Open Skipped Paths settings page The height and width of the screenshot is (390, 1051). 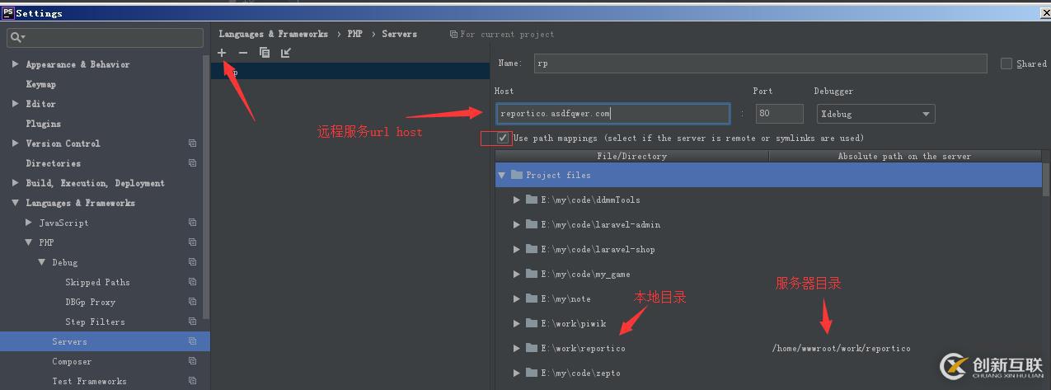pos(97,282)
